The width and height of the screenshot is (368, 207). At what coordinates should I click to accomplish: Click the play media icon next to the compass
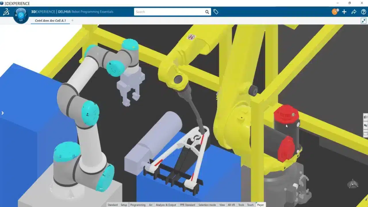[x=21, y=15]
